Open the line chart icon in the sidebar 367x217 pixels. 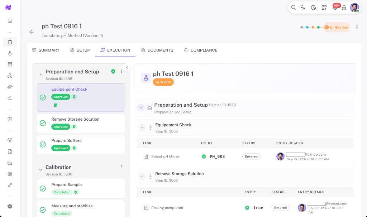[10, 98]
